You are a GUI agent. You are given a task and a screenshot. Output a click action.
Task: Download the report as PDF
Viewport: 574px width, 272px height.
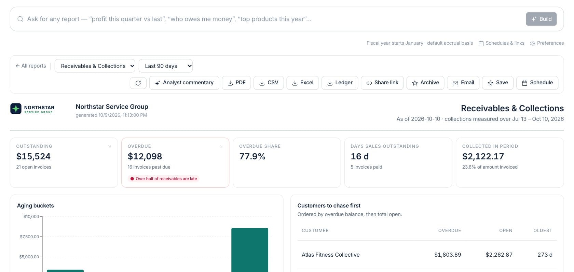click(x=236, y=83)
